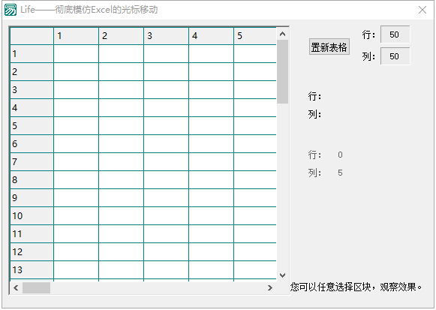Image resolution: width=436 pixels, height=310 pixels.
Task: Click the vertical scrollbar up arrow
Action: [282, 34]
